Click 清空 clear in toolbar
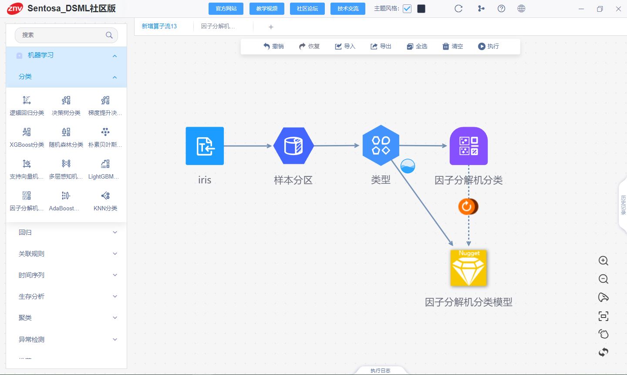627x375 pixels. coord(452,46)
